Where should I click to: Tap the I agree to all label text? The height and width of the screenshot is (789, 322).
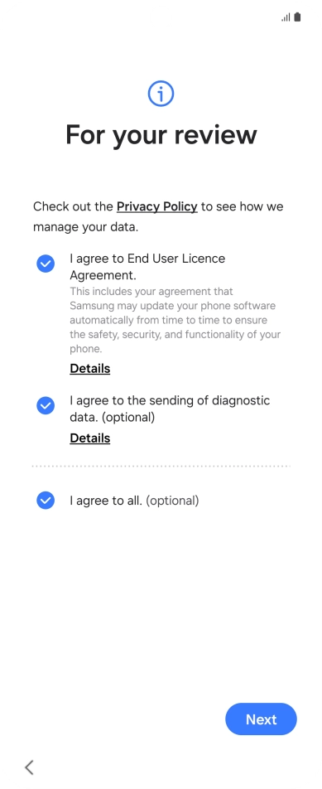[134, 501]
